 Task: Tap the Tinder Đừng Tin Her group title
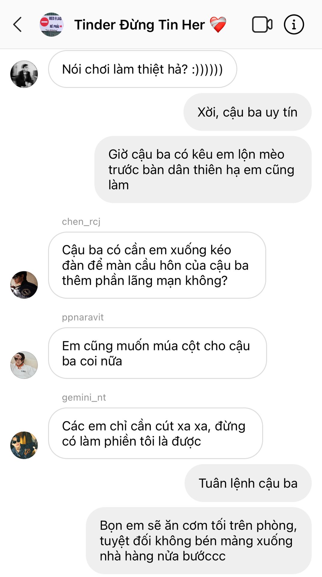click(150, 25)
